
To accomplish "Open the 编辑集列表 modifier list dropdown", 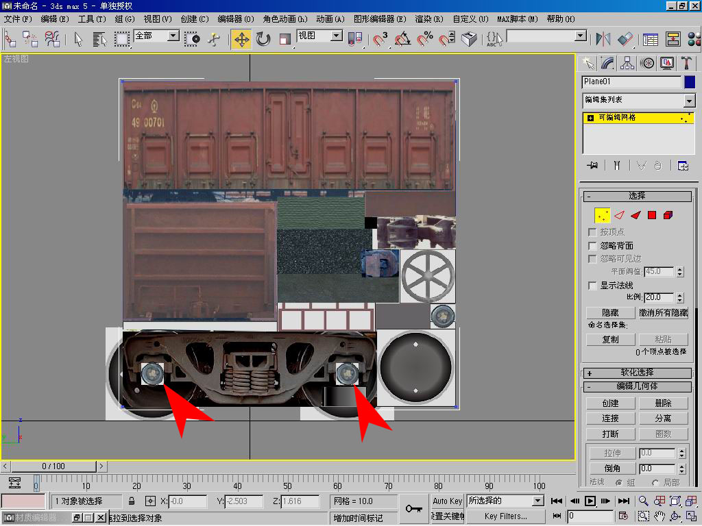I will click(690, 101).
